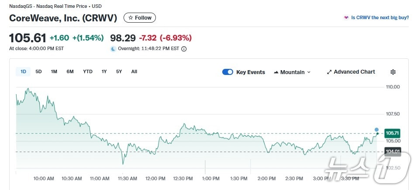This screenshot has height=190, width=417.
Task: Select the 1D time range tab
Action: pyautogui.click(x=23, y=71)
